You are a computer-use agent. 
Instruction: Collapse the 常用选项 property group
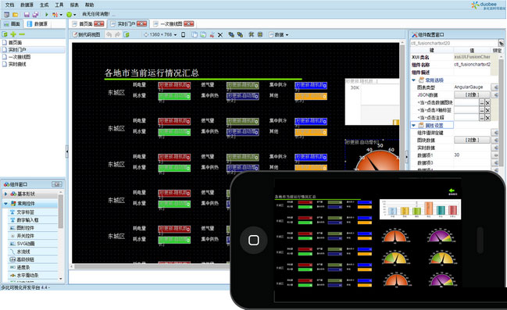pos(413,80)
